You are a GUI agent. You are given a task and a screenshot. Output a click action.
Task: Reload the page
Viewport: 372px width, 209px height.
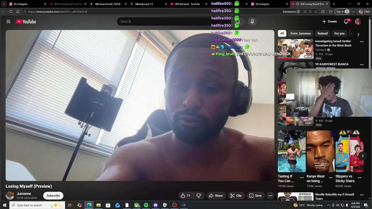coord(11,12)
